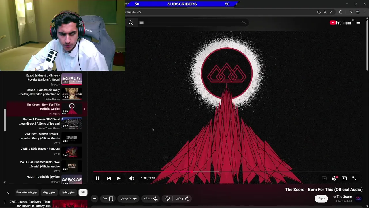Like the video with thumbs up
Viewport: 369px width, 208px height.
pos(182,198)
